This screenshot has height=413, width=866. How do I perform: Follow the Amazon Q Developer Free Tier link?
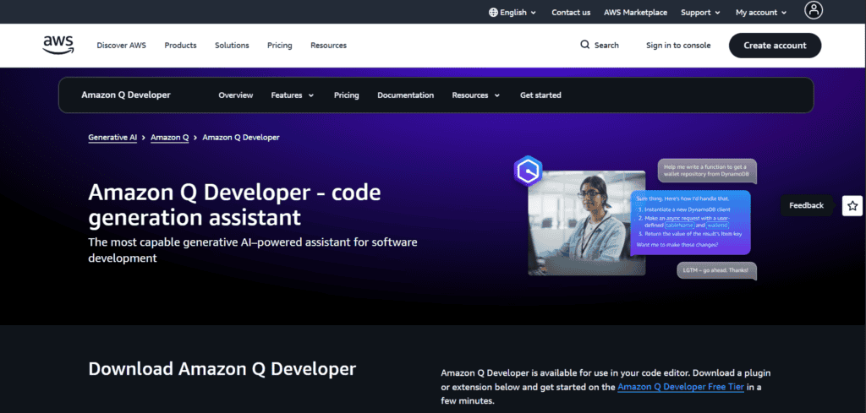[680, 387]
